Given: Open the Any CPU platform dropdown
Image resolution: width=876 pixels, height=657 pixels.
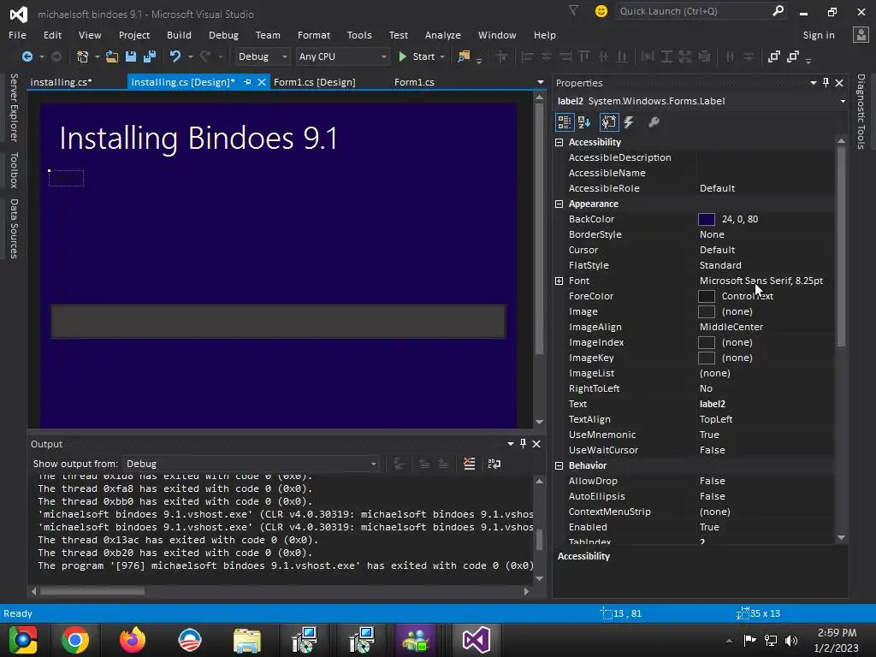Looking at the screenshot, I should coord(342,56).
